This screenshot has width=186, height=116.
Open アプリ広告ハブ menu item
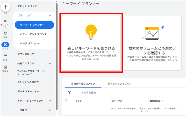point(26,54)
